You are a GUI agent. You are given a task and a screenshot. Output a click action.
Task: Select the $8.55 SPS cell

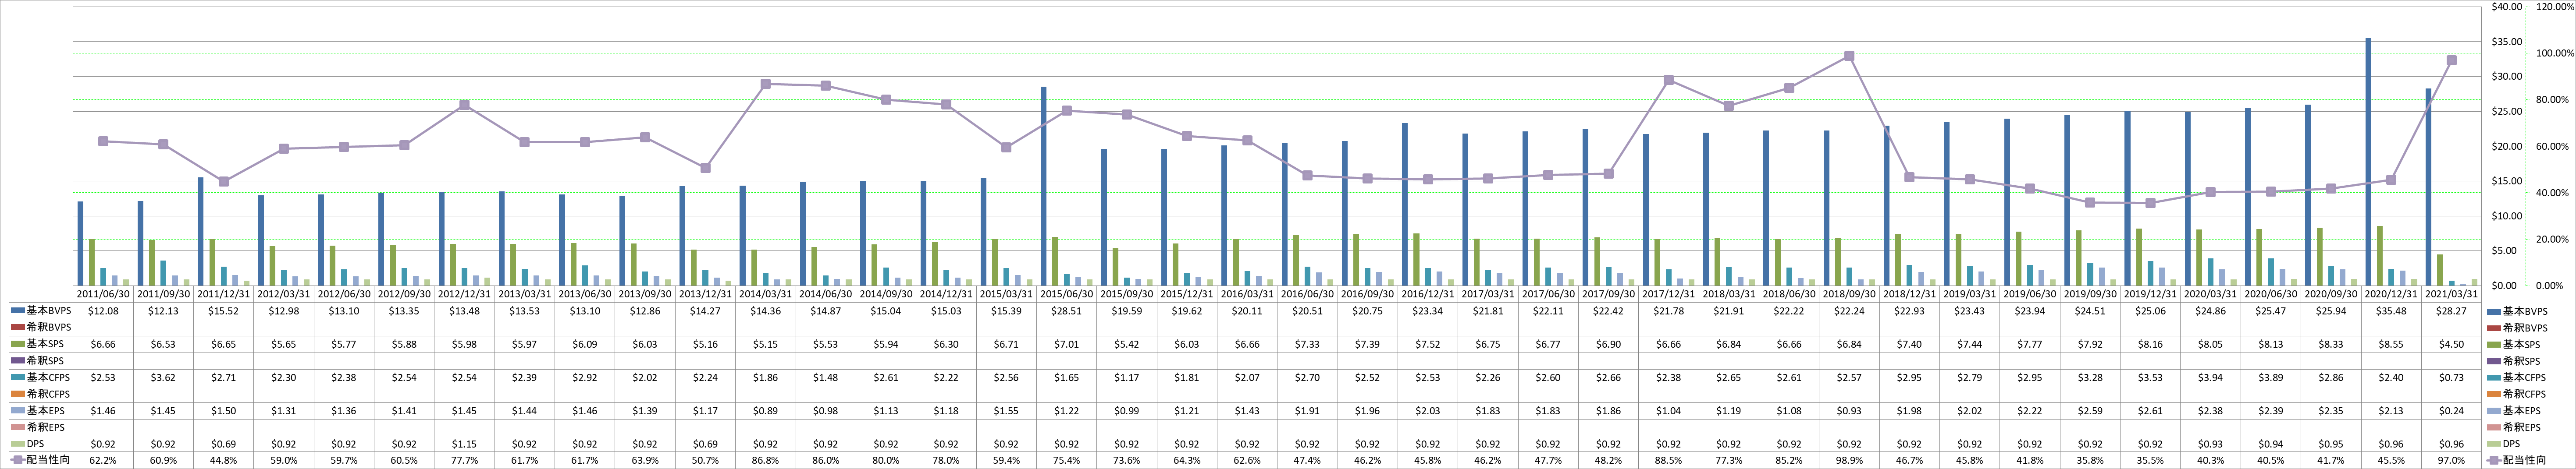(x=2391, y=343)
